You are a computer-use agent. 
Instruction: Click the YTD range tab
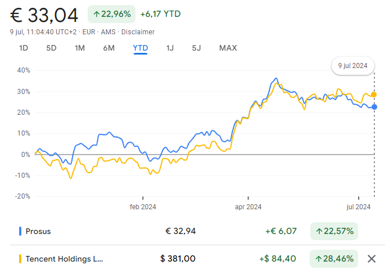tap(141, 48)
